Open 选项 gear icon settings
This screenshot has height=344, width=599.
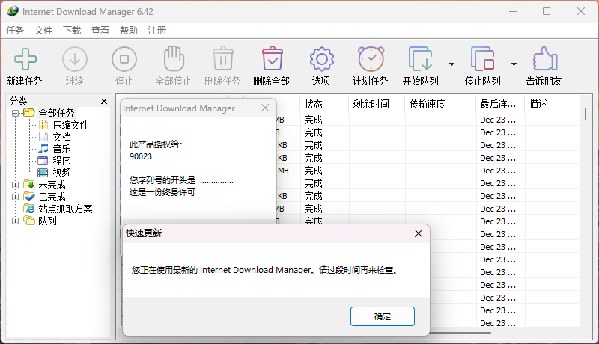(320, 59)
